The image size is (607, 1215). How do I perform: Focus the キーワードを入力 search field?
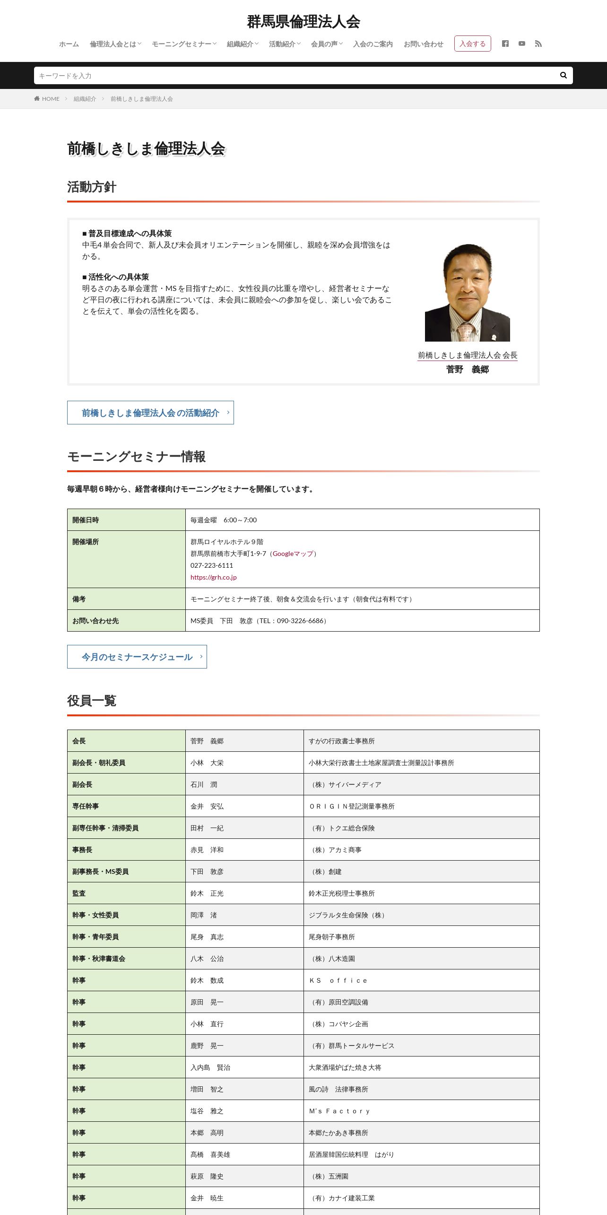tap(294, 75)
